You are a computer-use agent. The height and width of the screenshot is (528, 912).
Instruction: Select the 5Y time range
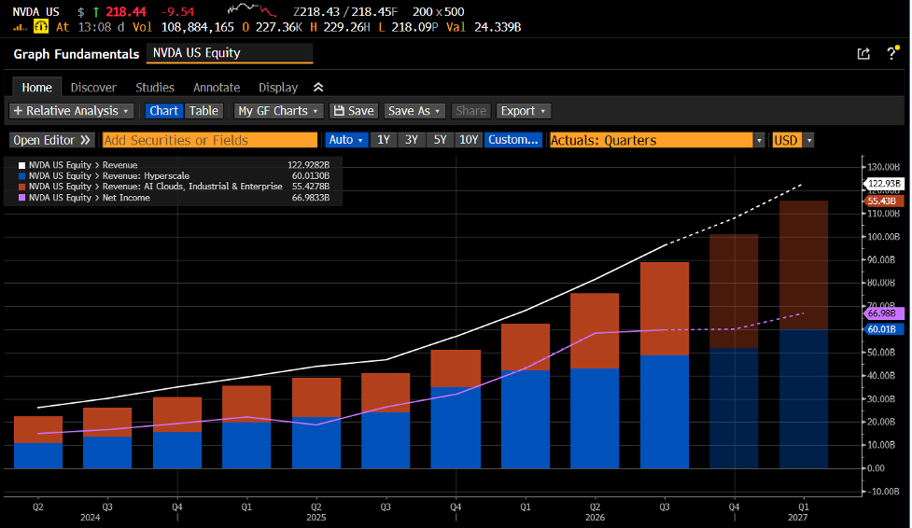tap(440, 140)
